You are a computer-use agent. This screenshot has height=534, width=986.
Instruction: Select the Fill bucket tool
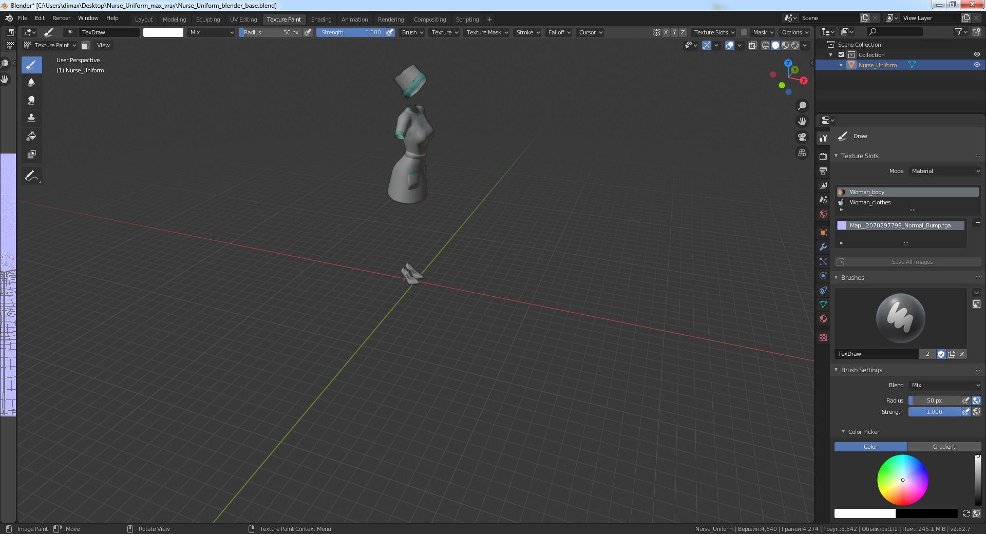coord(31,136)
